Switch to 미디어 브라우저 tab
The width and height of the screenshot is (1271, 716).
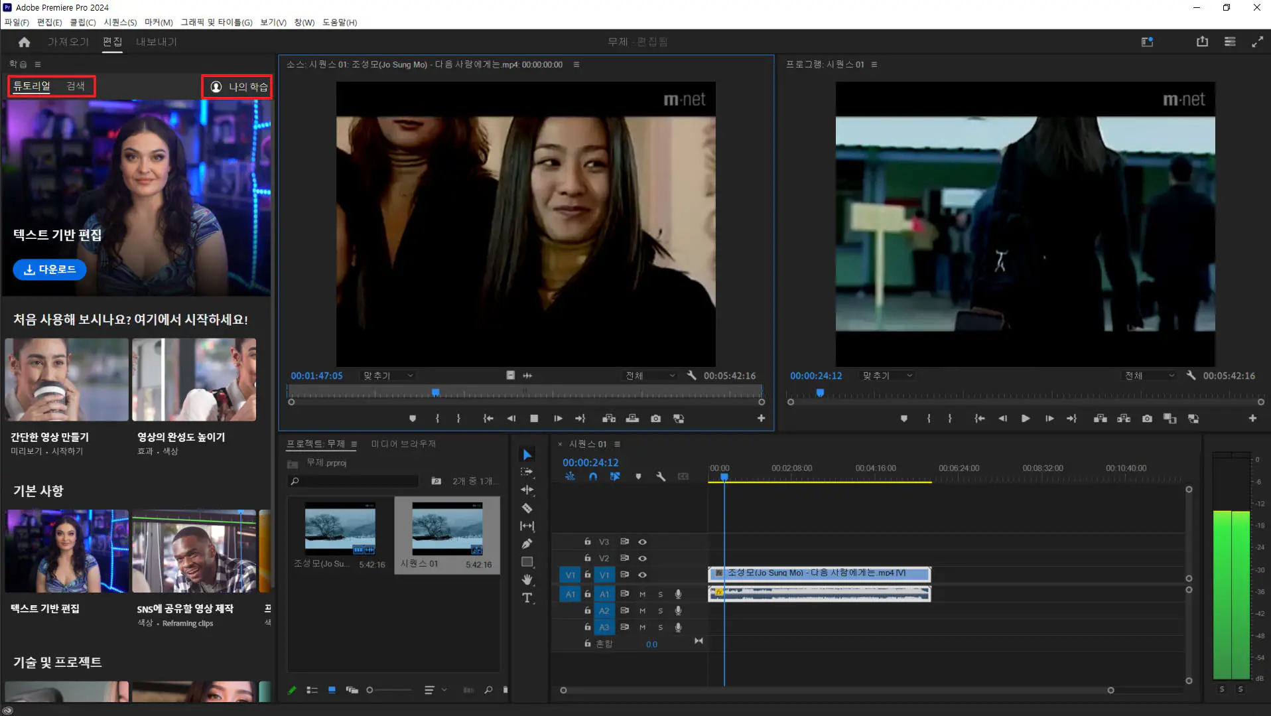[403, 444]
